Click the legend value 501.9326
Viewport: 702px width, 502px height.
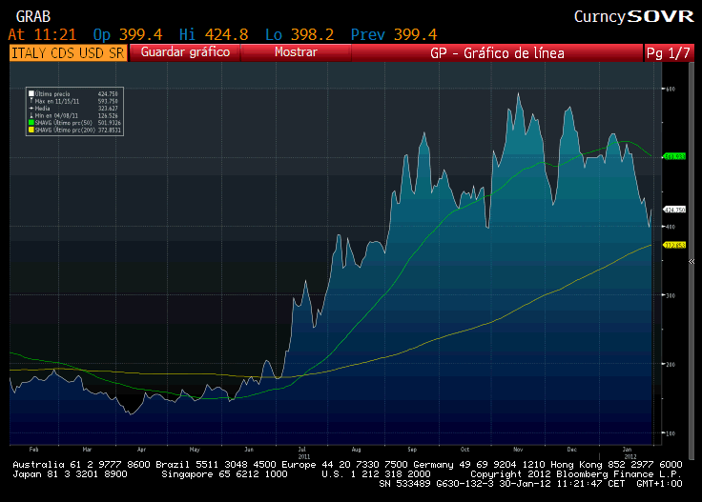point(110,123)
